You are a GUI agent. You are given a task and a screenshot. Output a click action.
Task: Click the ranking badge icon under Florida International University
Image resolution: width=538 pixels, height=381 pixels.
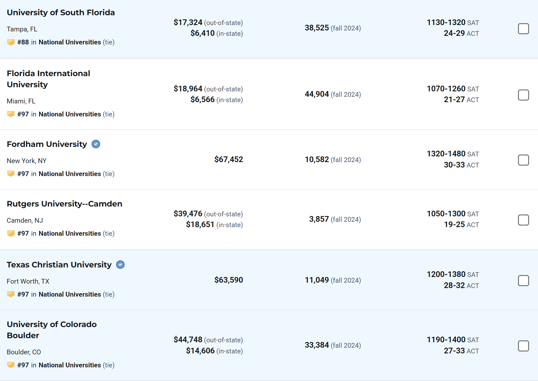click(11, 114)
